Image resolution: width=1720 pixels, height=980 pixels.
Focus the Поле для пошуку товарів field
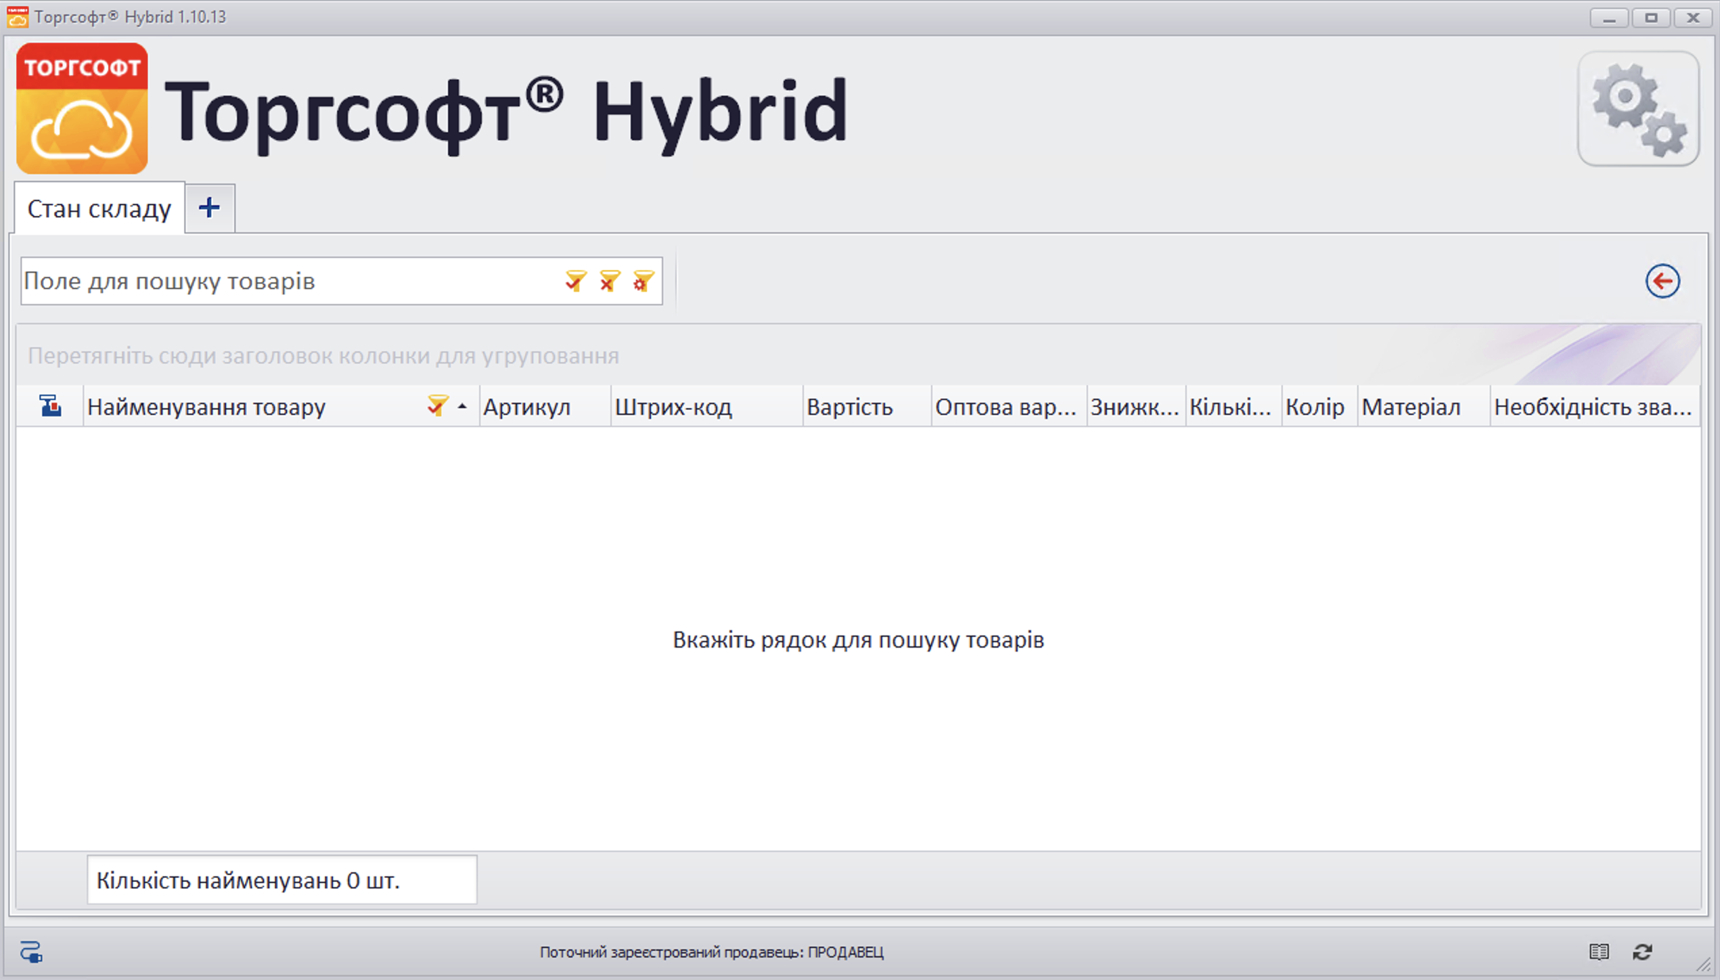(x=284, y=281)
